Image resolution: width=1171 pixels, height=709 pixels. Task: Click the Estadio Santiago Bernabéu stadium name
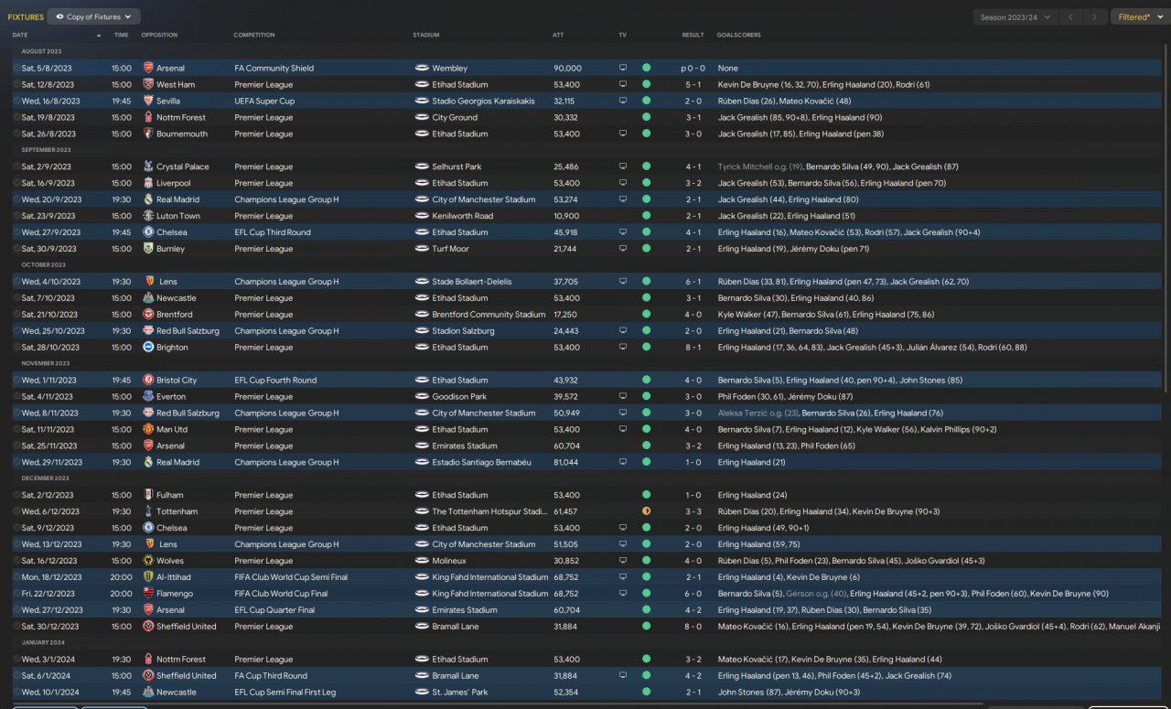[481, 462]
